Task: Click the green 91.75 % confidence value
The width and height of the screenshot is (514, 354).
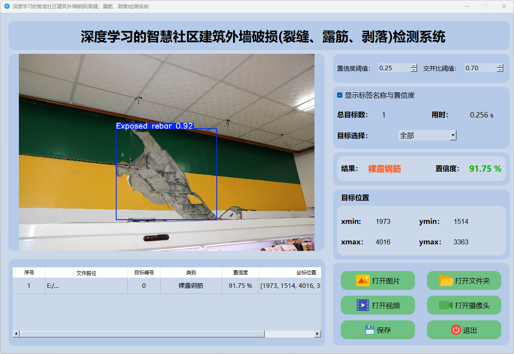Action: pos(485,169)
